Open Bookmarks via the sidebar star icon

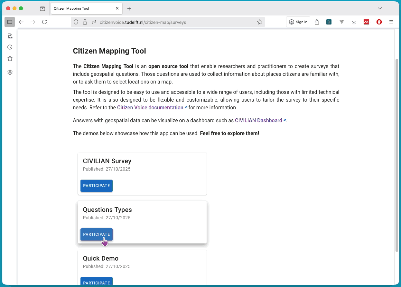pyautogui.click(x=10, y=58)
